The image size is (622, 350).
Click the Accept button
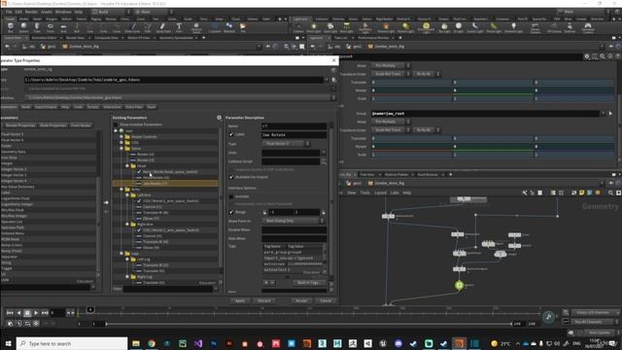click(x=301, y=300)
